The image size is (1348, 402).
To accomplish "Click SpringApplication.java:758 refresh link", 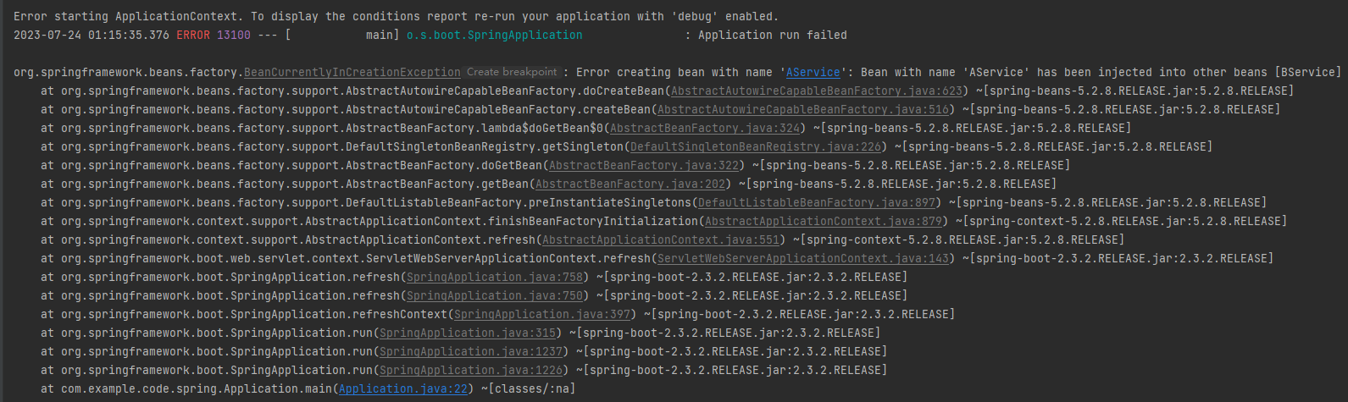I will [495, 278].
